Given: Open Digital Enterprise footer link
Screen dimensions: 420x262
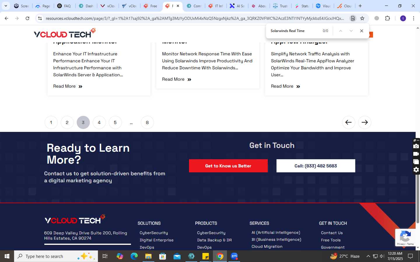Looking at the screenshot, I should pyautogui.click(x=157, y=240).
